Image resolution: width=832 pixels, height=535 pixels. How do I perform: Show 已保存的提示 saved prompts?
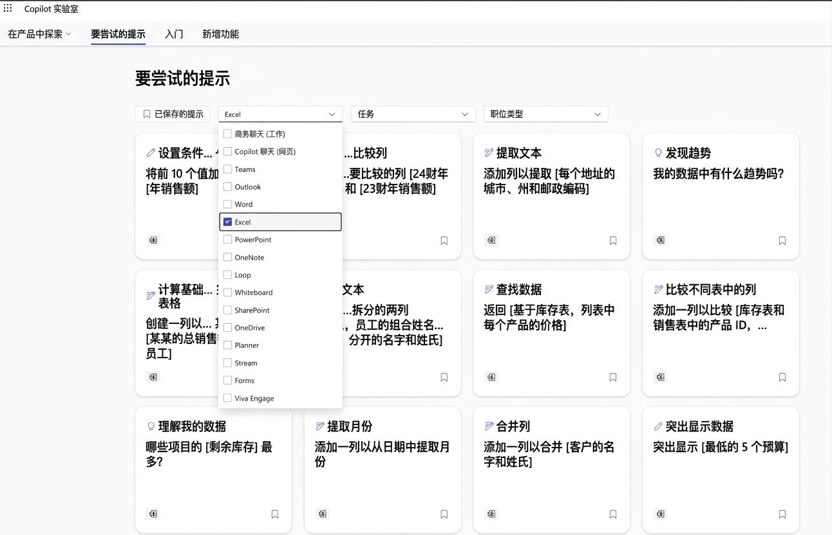point(173,114)
